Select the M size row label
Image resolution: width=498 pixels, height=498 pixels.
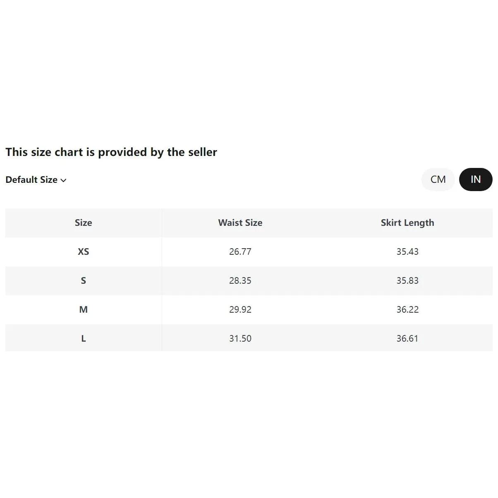(83, 309)
